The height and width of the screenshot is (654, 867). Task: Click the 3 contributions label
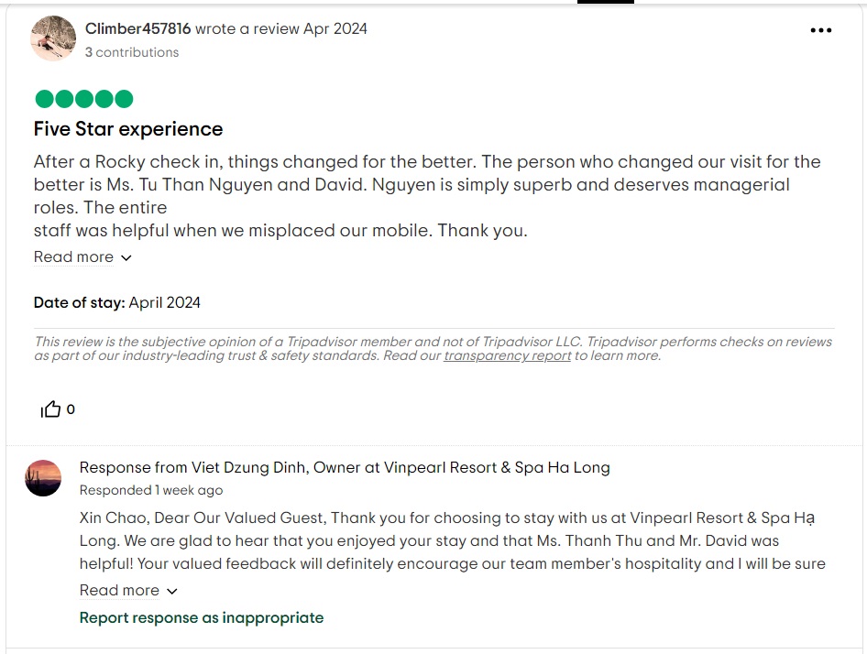[132, 52]
